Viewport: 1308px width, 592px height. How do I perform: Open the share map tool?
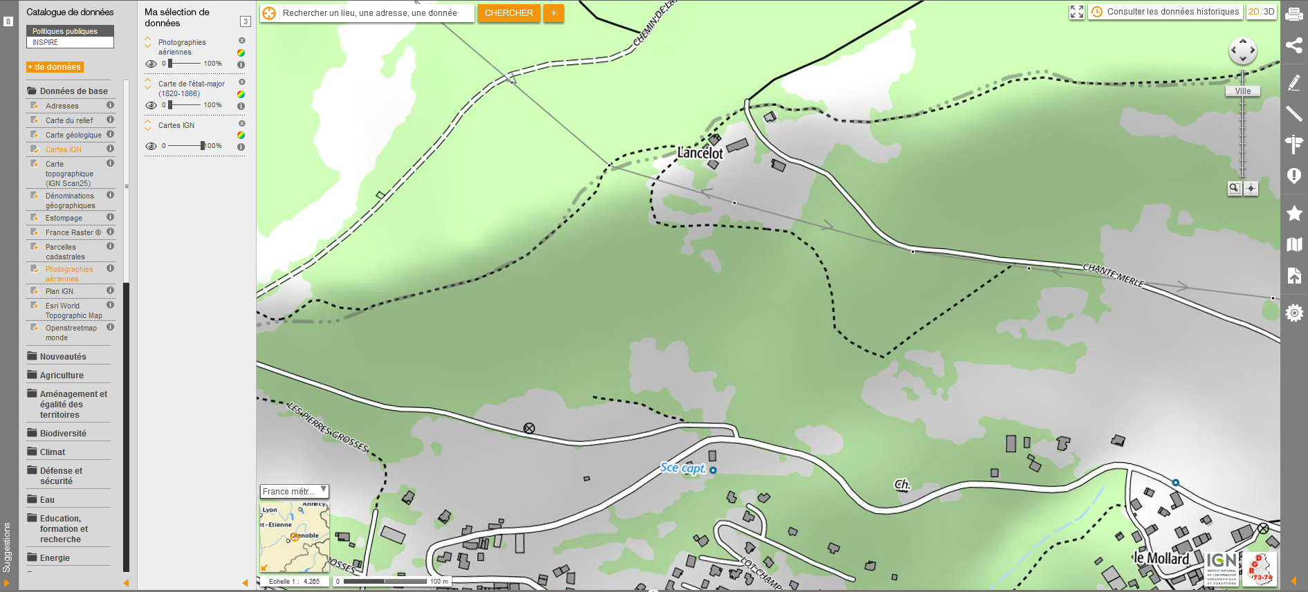pyautogui.click(x=1293, y=46)
